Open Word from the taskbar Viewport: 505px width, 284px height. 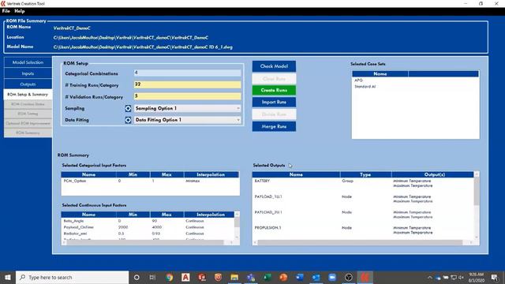(300, 277)
